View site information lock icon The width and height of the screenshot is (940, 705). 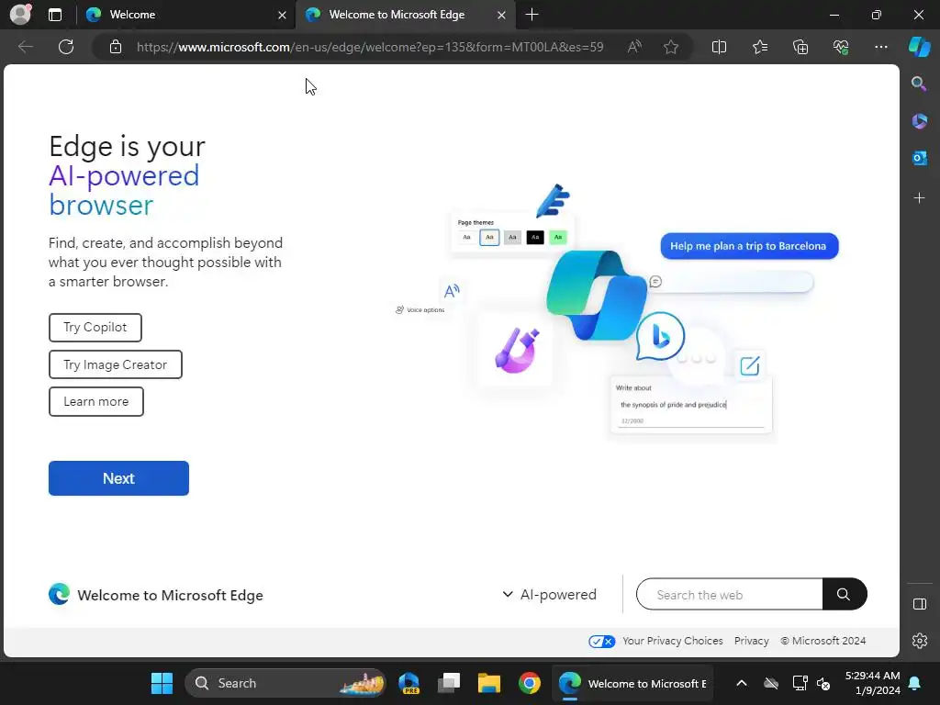point(116,47)
